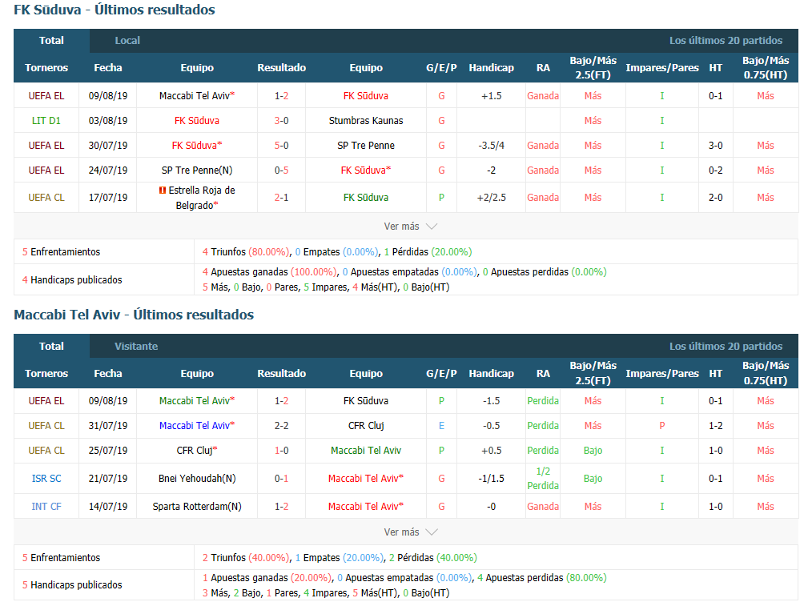Viewport: 804px width, 602px height.
Task: Click the date 30/07/19
Action: coord(107,146)
